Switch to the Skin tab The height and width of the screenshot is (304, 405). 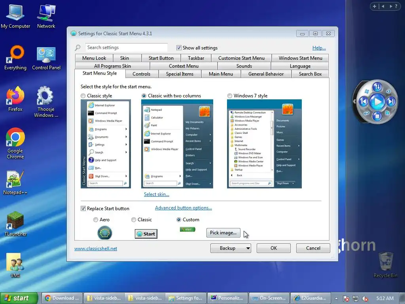[x=125, y=58]
